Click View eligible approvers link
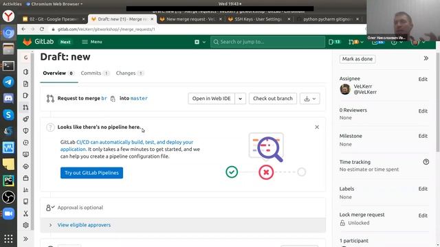Screen dimensions: 440x247 (x=84, y=225)
